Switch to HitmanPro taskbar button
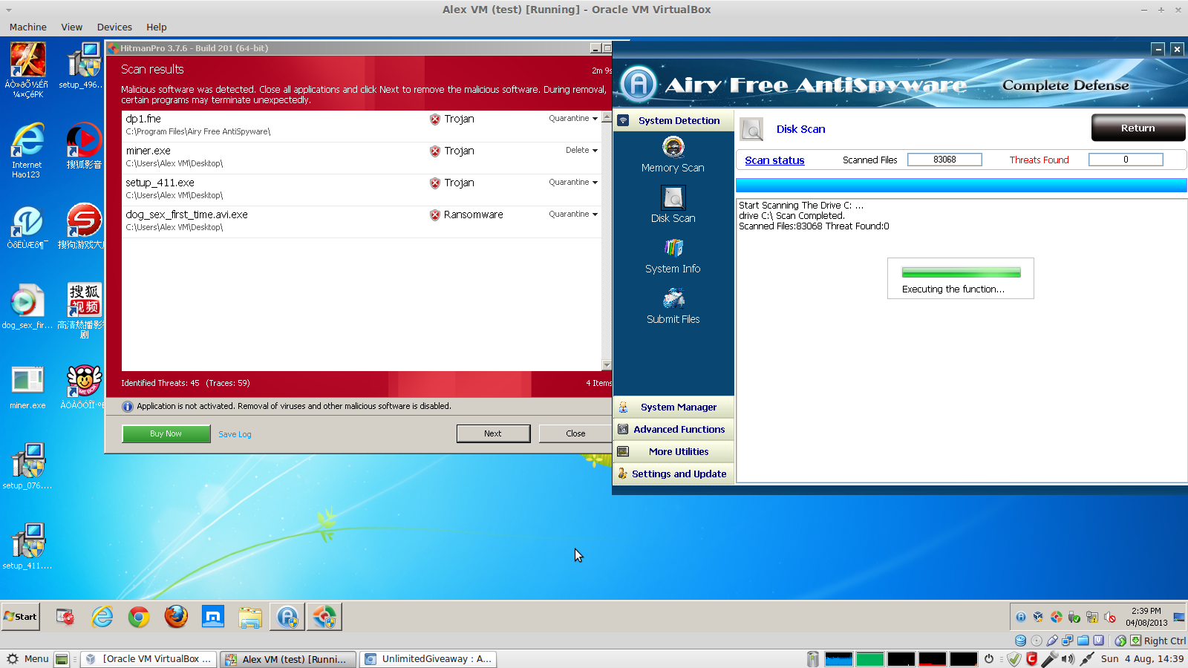Image resolution: width=1188 pixels, height=668 pixels. tap(324, 617)
